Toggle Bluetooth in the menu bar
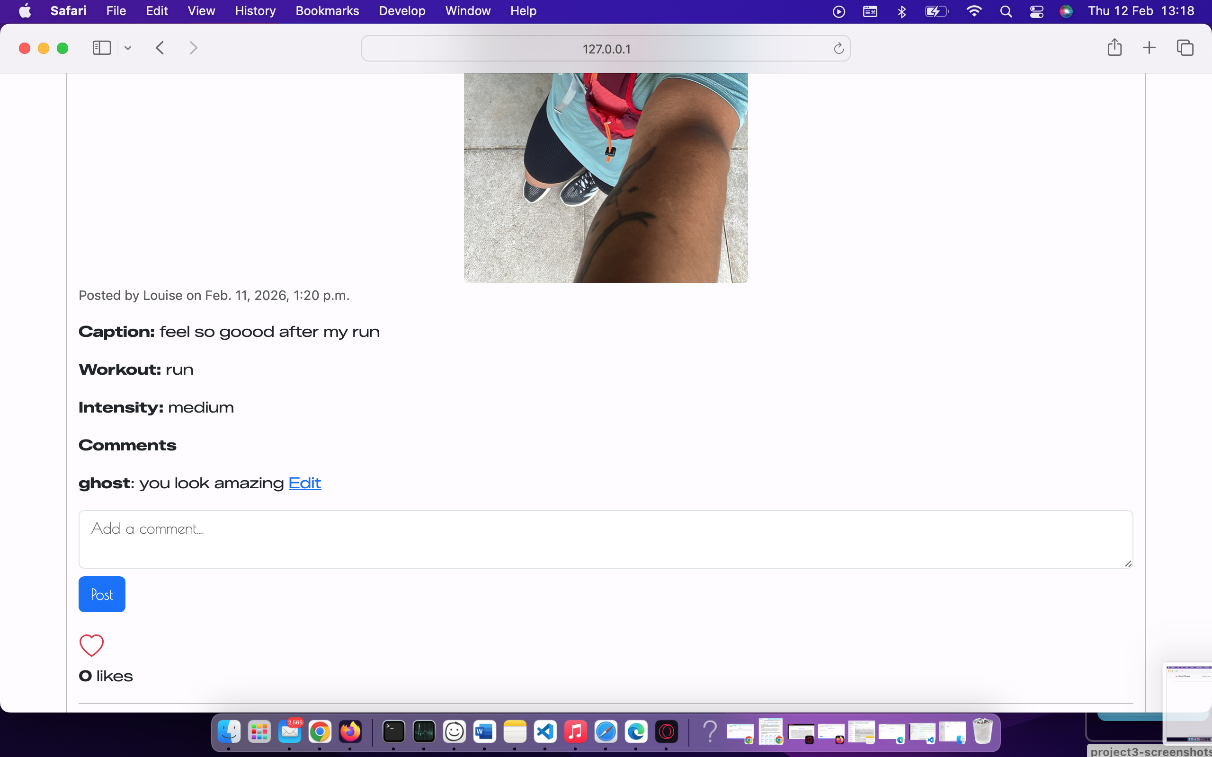This screenshot has width=1212, height=757. [901, 10]
